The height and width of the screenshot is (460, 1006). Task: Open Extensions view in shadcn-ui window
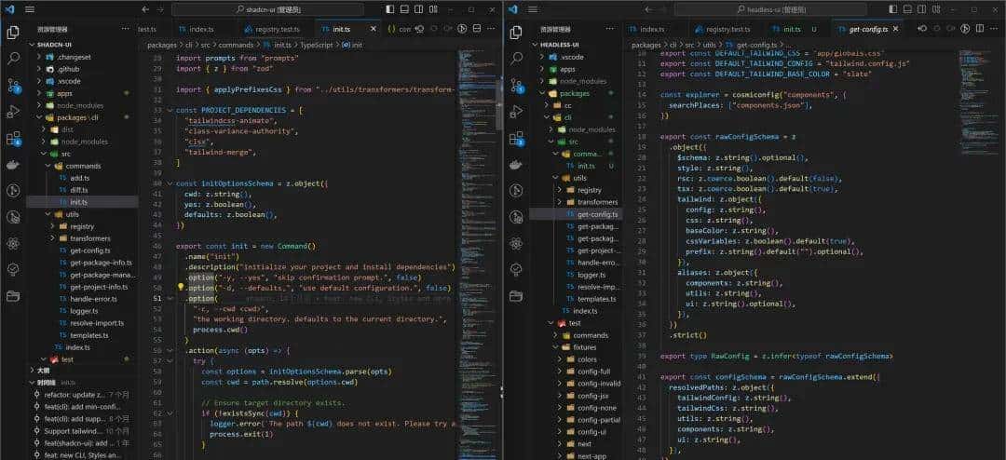[13, 138]
